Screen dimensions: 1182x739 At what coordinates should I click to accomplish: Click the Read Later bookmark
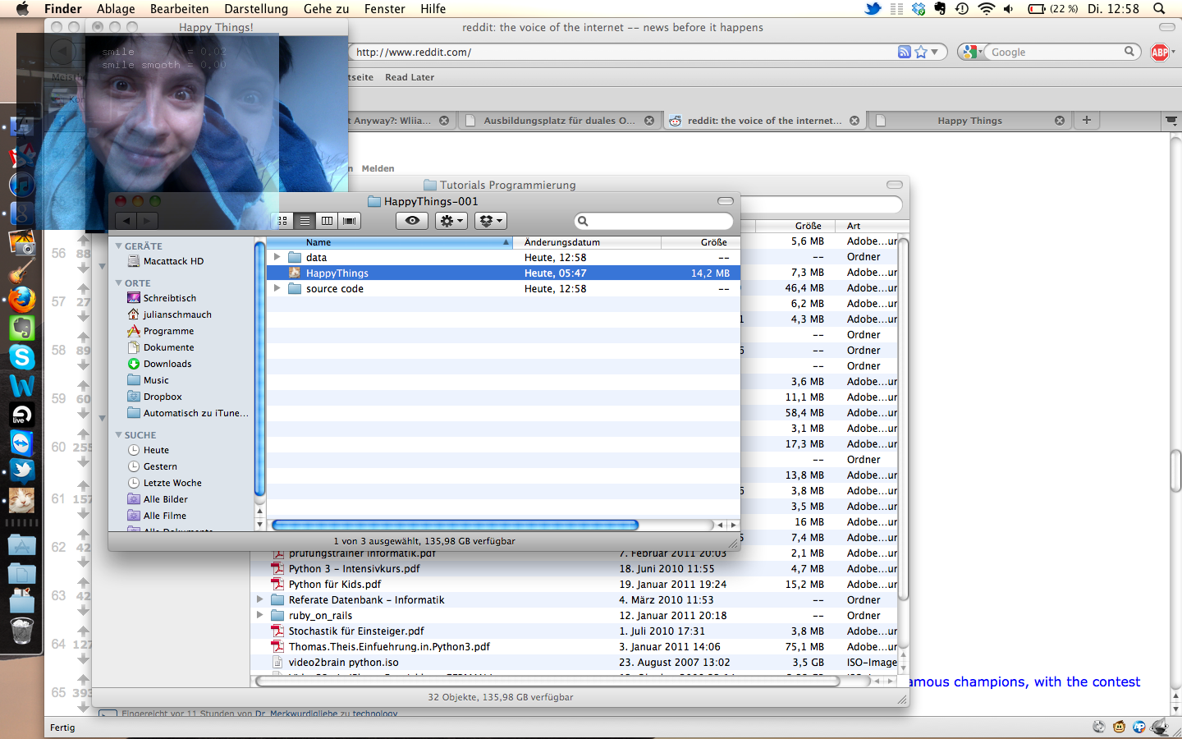tap(410, 77)
